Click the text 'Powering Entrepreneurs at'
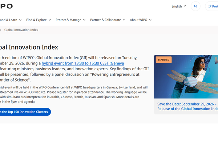218x145 pixels. tap(116, 75)
